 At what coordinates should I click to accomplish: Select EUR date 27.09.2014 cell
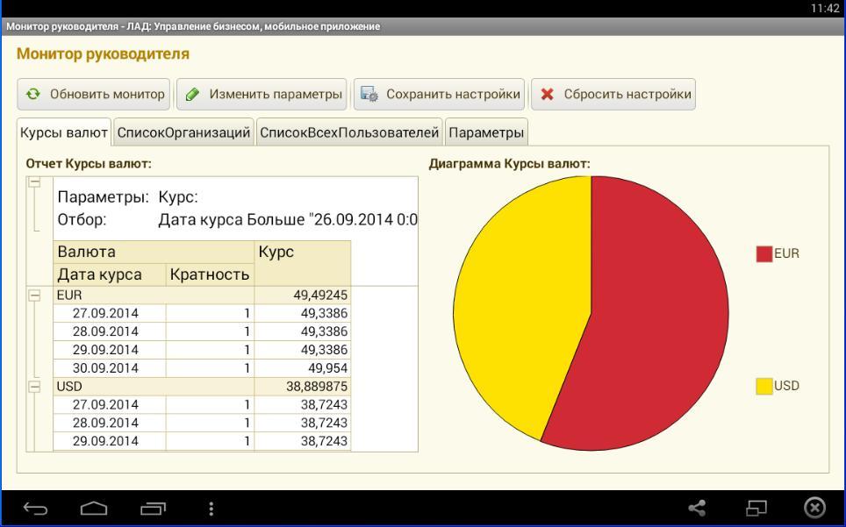[x=110, y=314]
